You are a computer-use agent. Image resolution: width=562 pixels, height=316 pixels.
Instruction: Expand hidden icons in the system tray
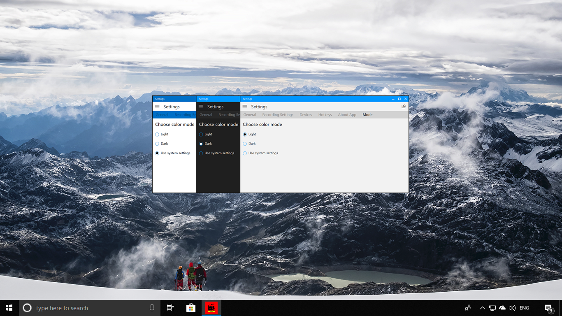click(482, 307)
